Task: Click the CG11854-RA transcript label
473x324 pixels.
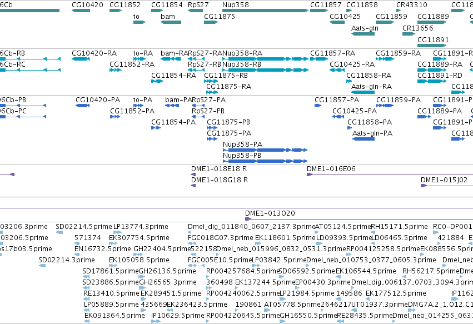Action: [x=174, y=76]
